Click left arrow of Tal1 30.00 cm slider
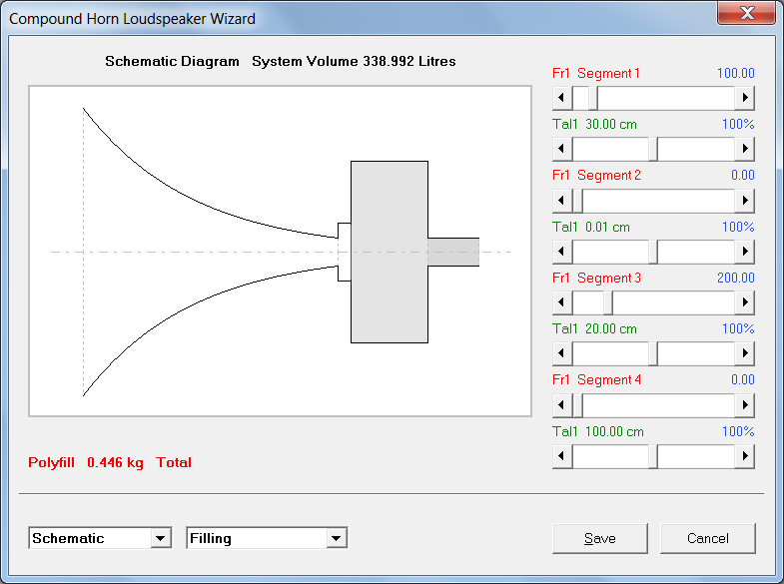The width and height of the screenshot is (784, 584). pyautogui.click(x=562, y=149)
